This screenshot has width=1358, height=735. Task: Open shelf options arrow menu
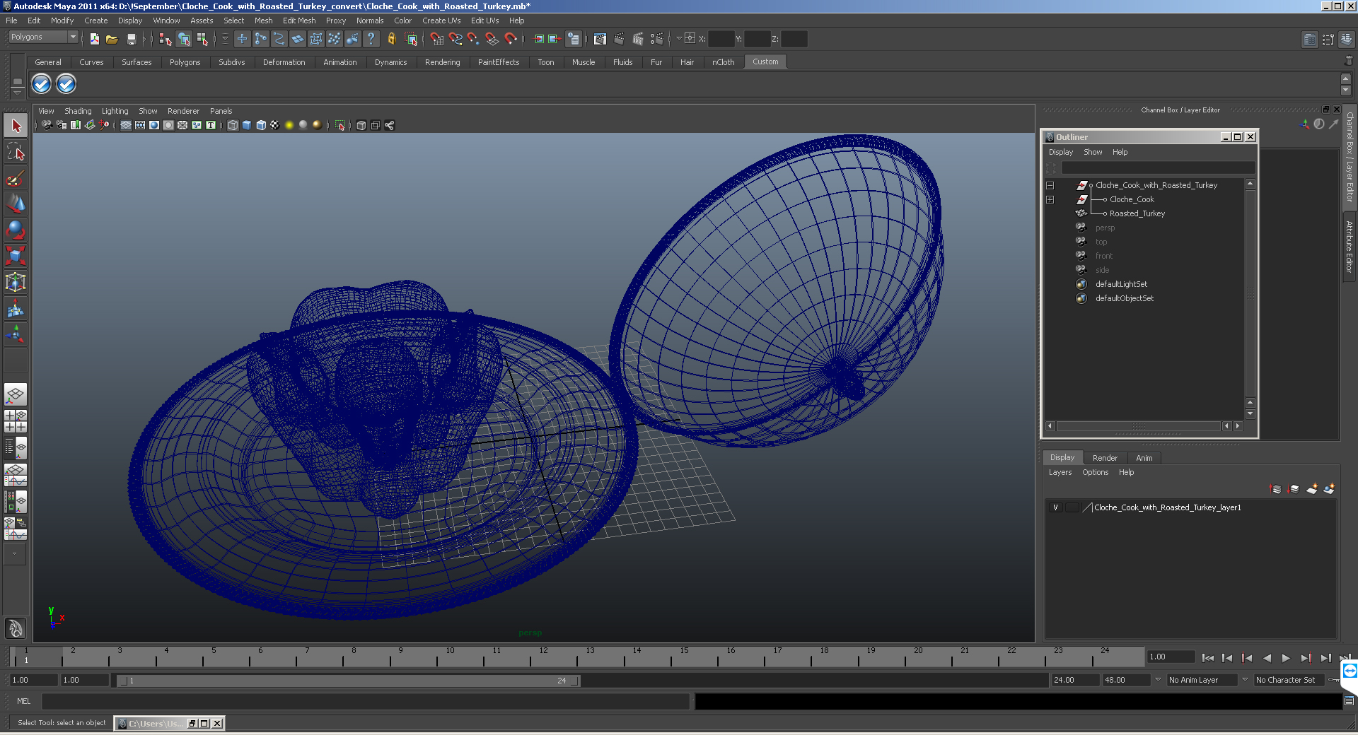(18, 93)
